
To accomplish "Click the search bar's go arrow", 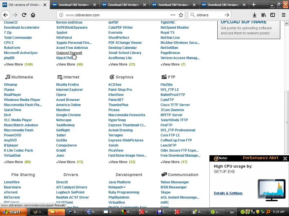I will (227, 15).
